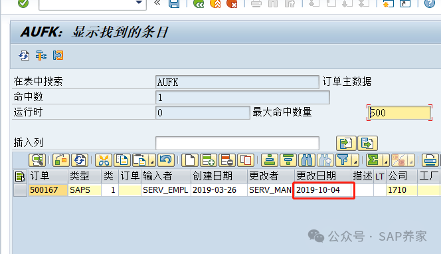441x254 pixels.
Task: Click the grid toolbar Refresh icon
Action: [80, 160]
